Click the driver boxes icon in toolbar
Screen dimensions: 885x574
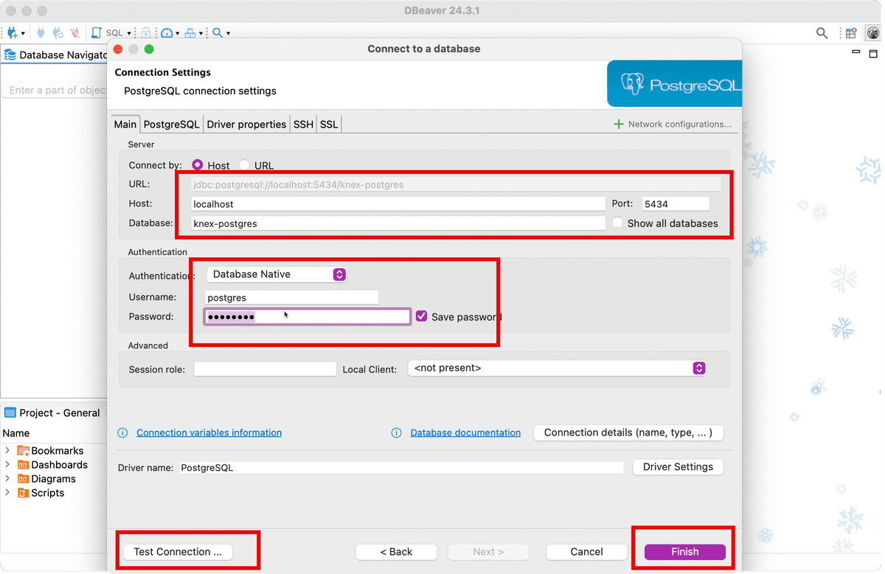coord(190,33)
